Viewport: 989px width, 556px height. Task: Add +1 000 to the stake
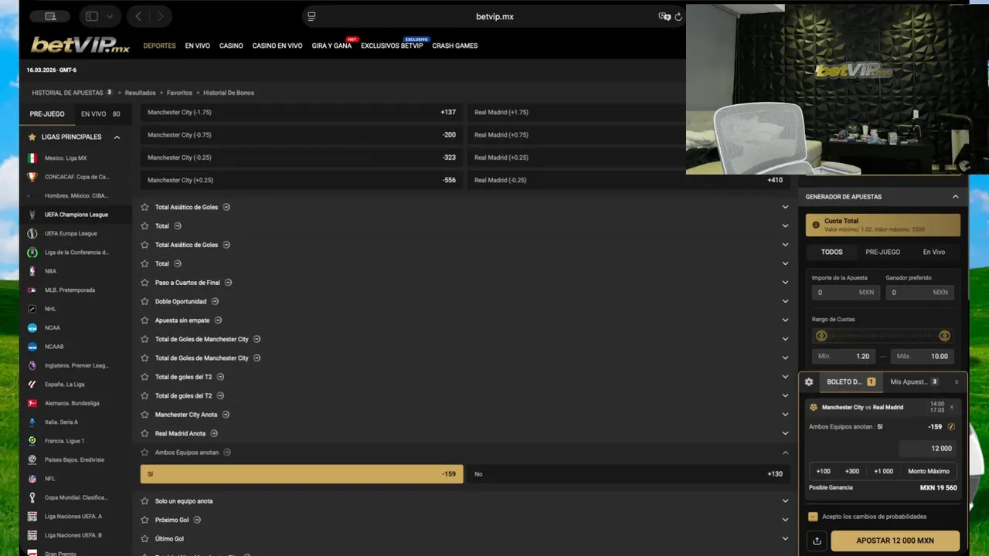click(883, 471)
